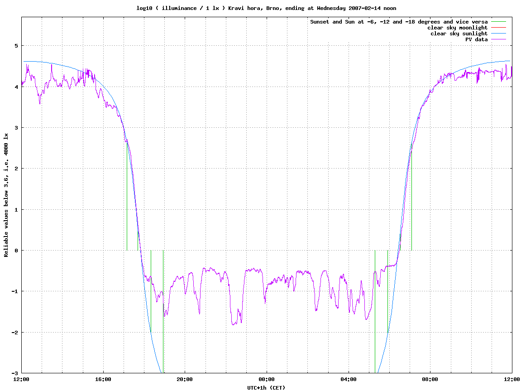
Task: Click the y-axis tick label '-1'
Action: 14,291
